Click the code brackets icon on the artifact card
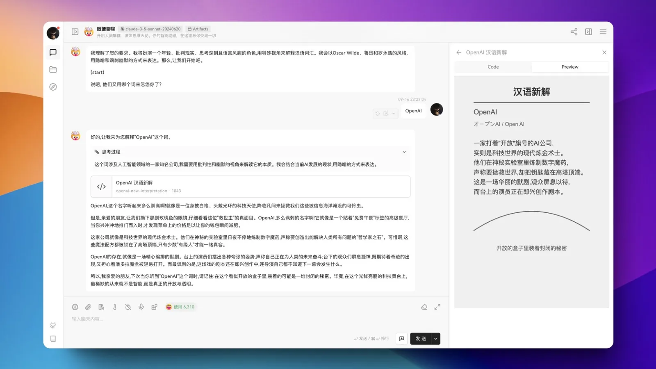Image resolution: width=656 pixels, height=369 pixels. coord(101,187)
